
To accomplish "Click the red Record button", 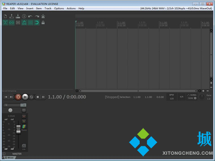I will pos(18,97).
